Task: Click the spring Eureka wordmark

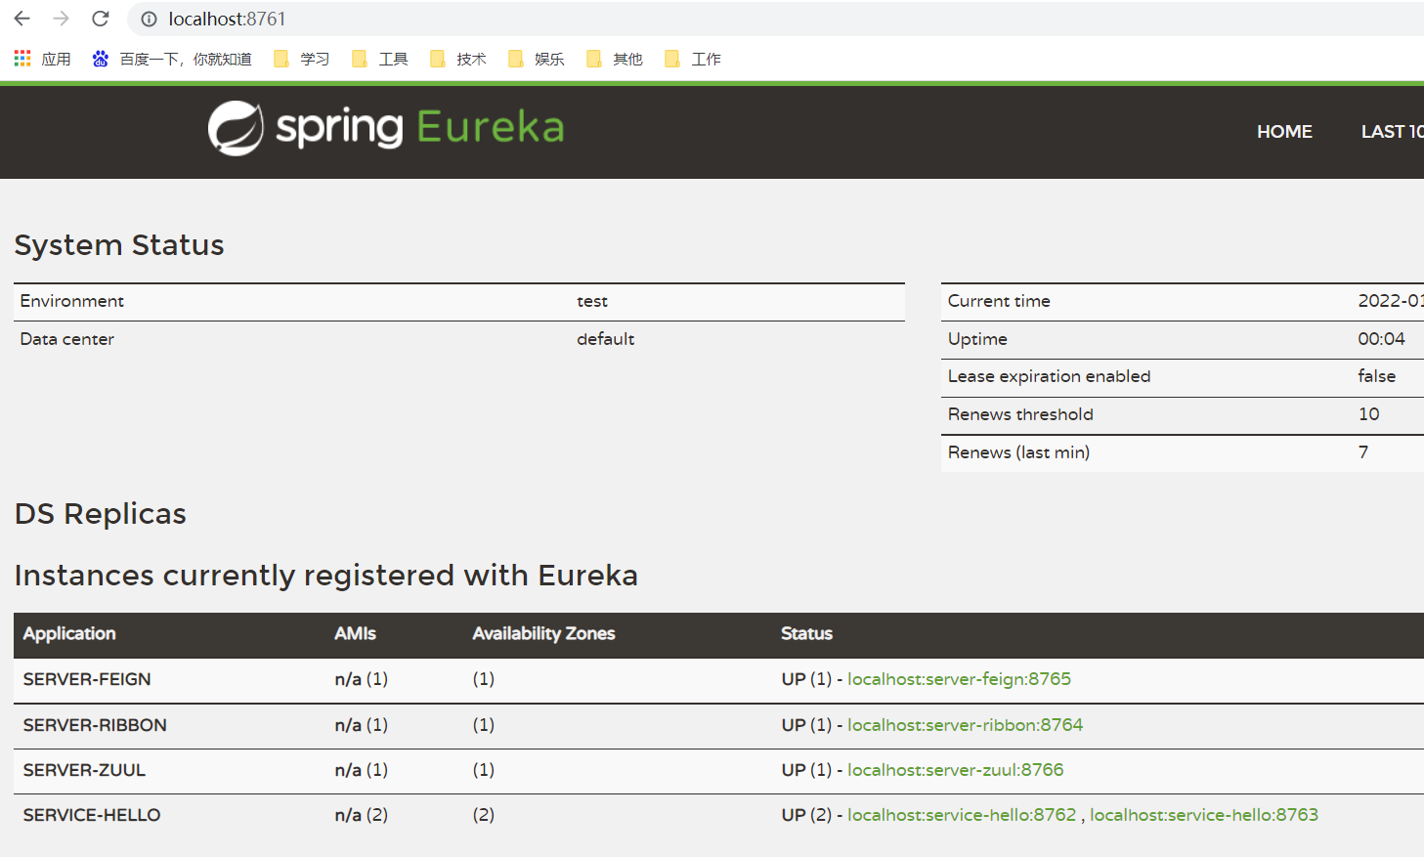Action: pyautogui.click(x=420, y=128)
